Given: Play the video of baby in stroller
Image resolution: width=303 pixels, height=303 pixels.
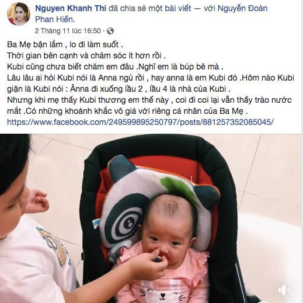Looking at the screenshot, I should point(151,218).
